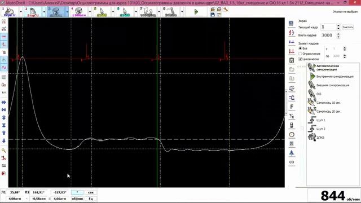This screenshot has height=203, width=361.
Task: Click the red lightning ignition icon
Action: (x=292, y=33)
